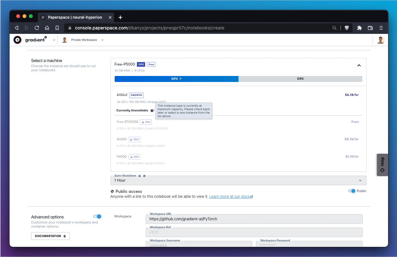Click the Workspace Password field
Image resolution: width=397 pixels, height=257 pixels.
click(x=309, y=244)
